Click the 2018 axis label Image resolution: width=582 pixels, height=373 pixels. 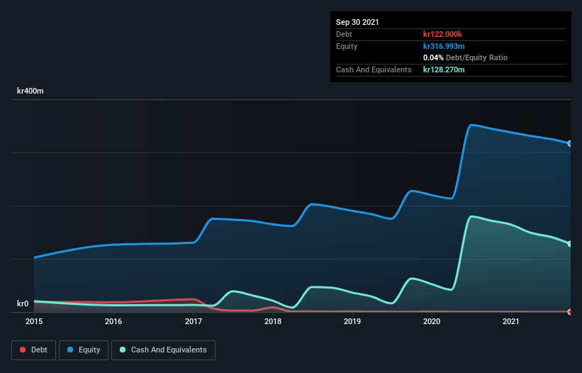coord(273,321)
